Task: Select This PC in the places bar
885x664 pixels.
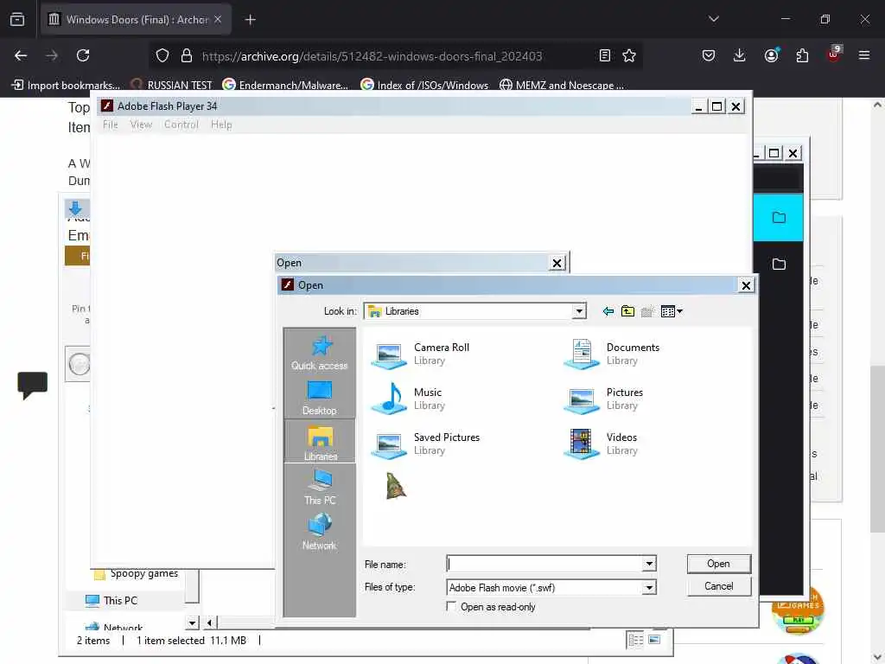Action: tap(320, 488)
